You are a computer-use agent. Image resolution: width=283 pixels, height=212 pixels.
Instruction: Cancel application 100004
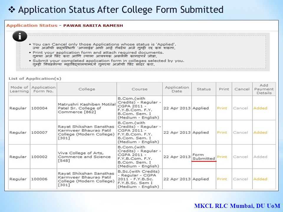point(240,108)
